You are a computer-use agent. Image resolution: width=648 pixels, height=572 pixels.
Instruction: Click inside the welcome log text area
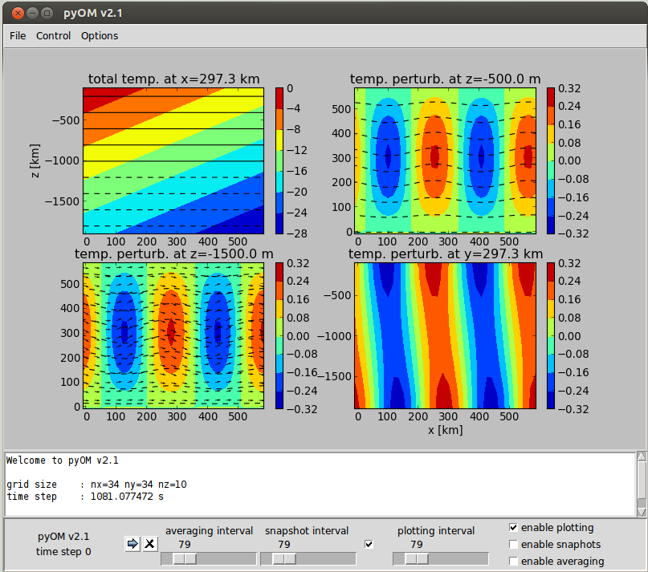[x=320, y=485]
